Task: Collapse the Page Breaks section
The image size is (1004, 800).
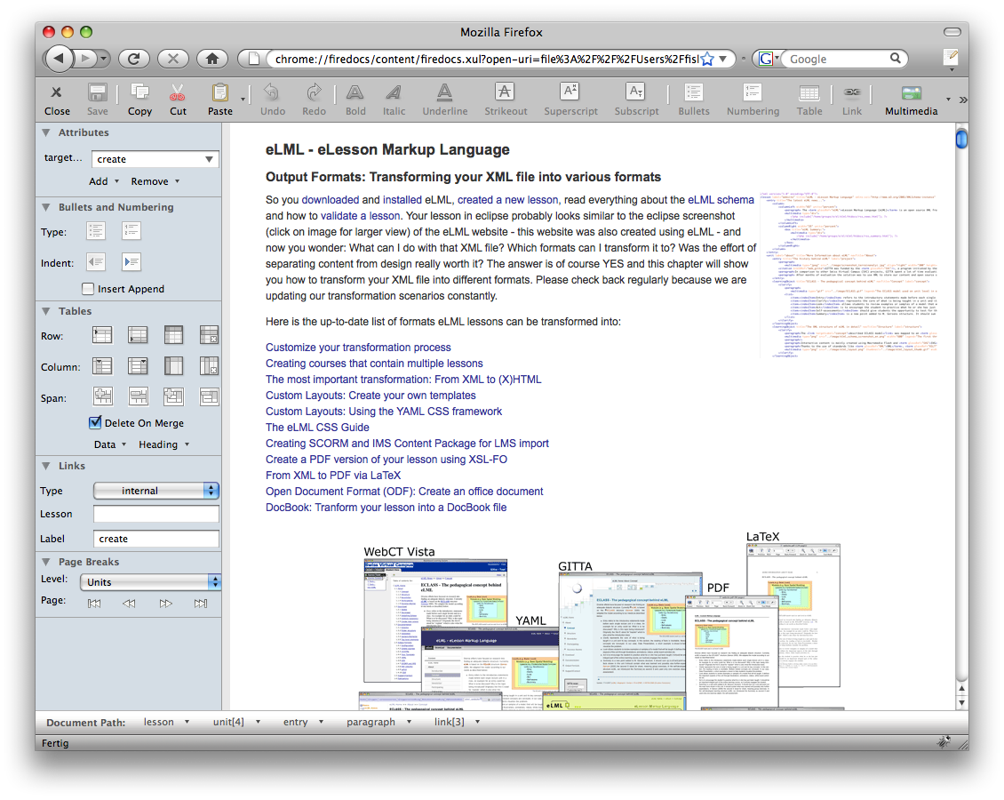Action: coord(46,562)
